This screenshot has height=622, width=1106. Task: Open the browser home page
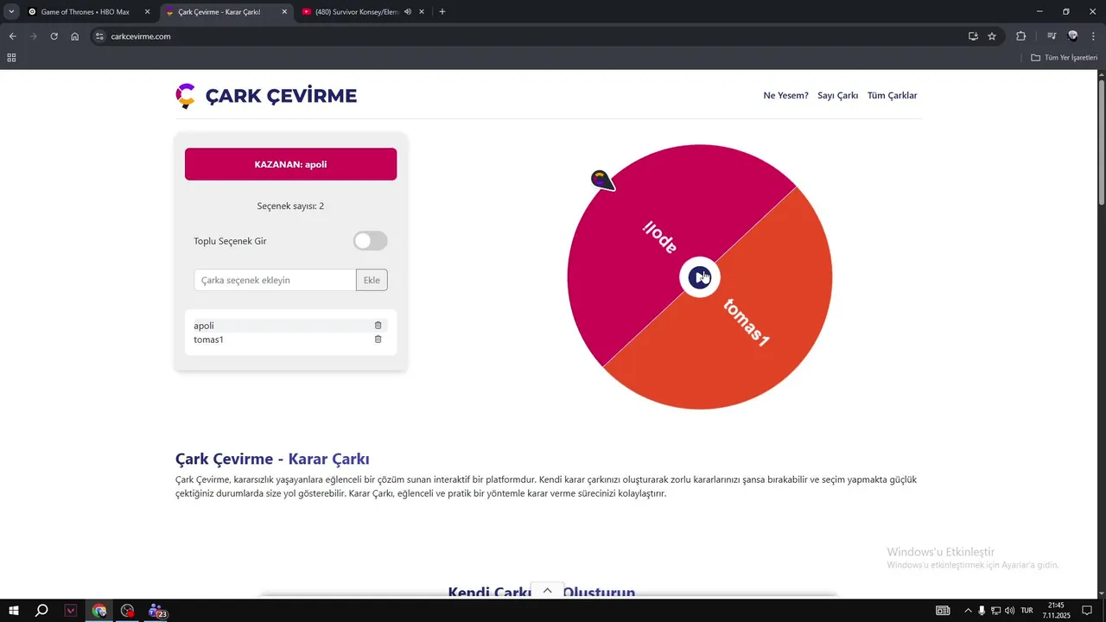pyautogui.click(x=75, y=36)
